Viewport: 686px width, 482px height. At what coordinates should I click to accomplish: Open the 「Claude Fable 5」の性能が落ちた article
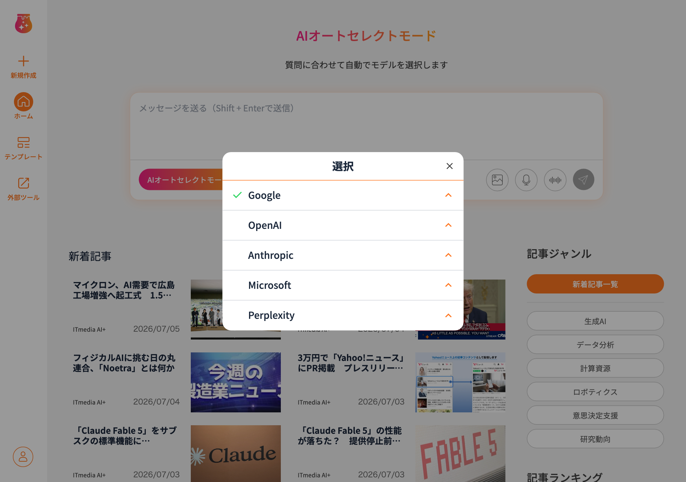click(x=350, y=436)
